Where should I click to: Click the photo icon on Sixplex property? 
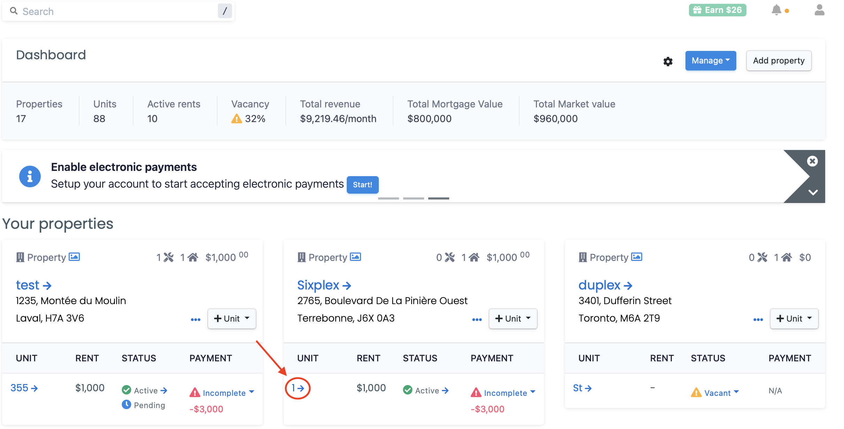[355, 257]
